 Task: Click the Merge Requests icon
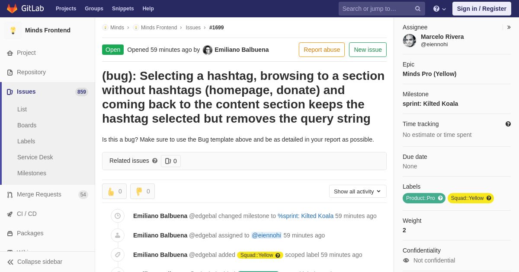click(10, 195)
